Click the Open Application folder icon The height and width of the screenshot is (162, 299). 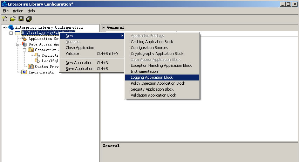[x=13, y=19]
